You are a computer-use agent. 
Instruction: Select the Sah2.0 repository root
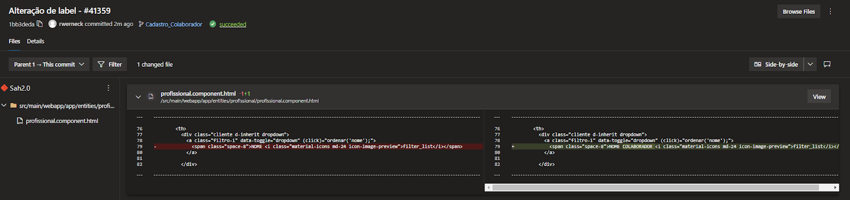pos(20,88)
